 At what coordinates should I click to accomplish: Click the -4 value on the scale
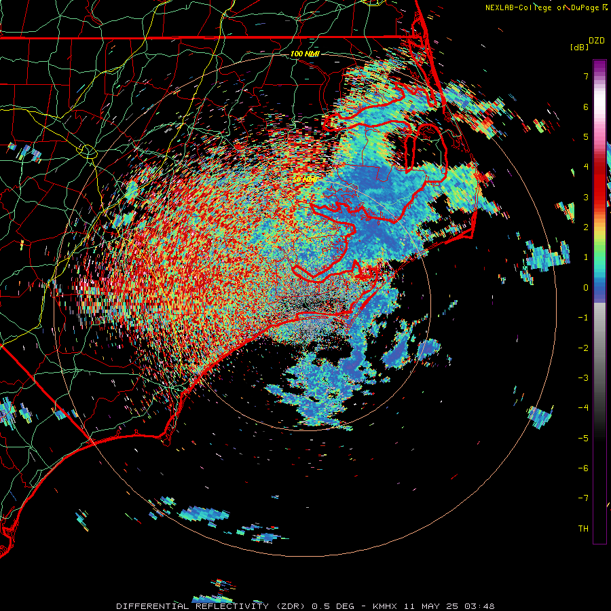point(583,408)
